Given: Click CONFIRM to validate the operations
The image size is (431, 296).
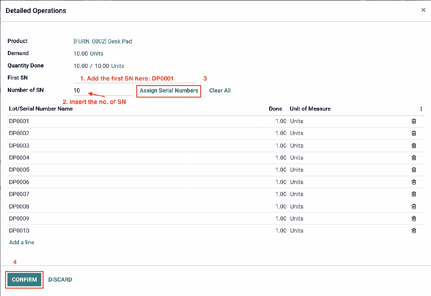Looking at the screenshot, I should pos(24,279).
